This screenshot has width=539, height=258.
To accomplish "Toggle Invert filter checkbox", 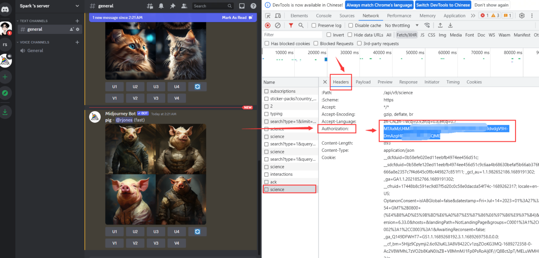I will click(329, 34).
